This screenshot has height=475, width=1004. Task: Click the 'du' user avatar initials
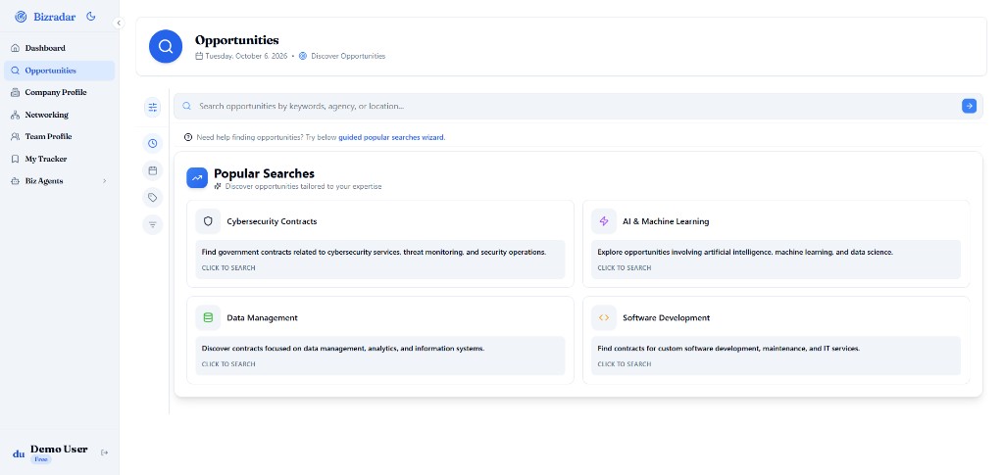pyautogui.click(x=19, y=453)
